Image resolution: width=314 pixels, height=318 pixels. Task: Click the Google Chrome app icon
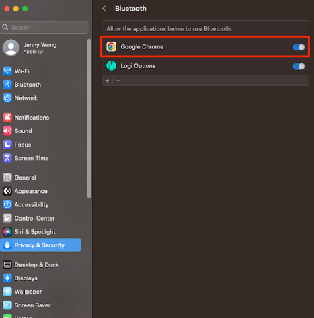coord(112,47)
